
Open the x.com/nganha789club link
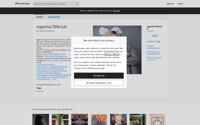[46, 65]
